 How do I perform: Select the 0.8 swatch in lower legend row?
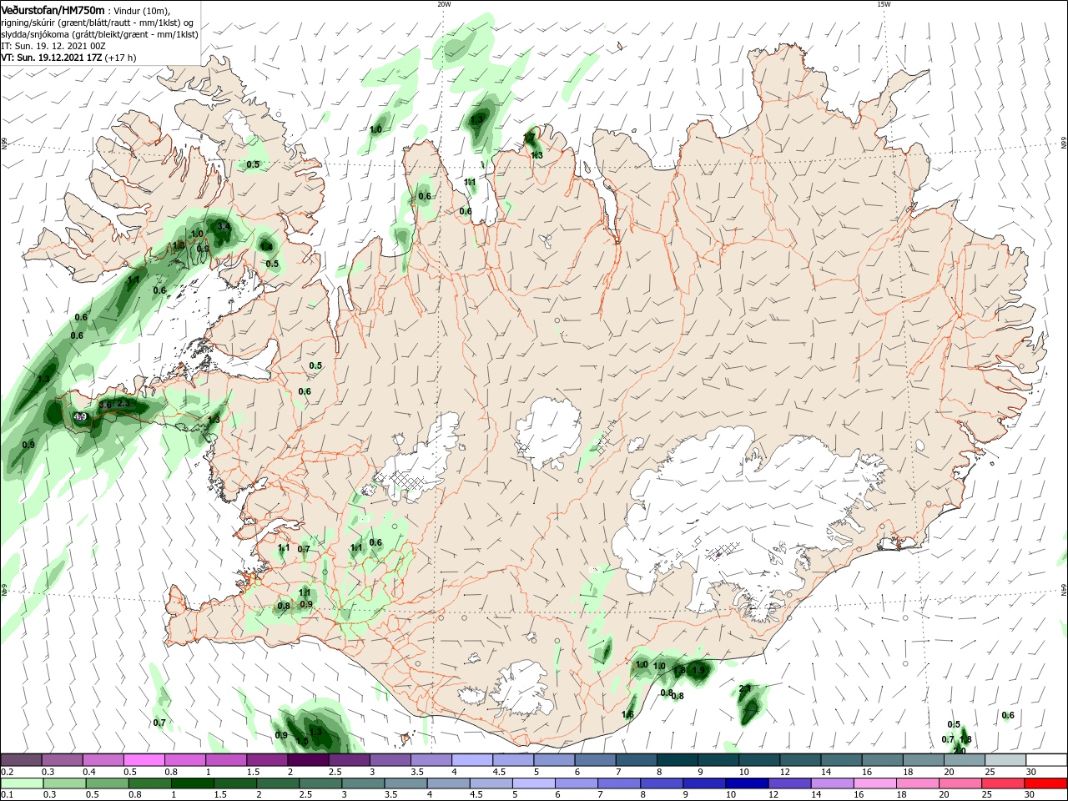[150, 783]
